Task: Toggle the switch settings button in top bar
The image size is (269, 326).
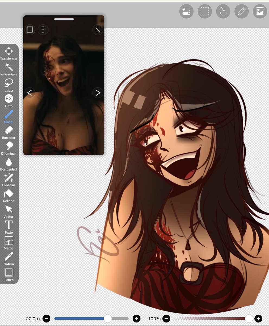Action: tap(186, 11)
